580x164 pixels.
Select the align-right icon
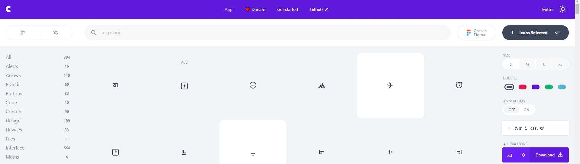[459, 152]
